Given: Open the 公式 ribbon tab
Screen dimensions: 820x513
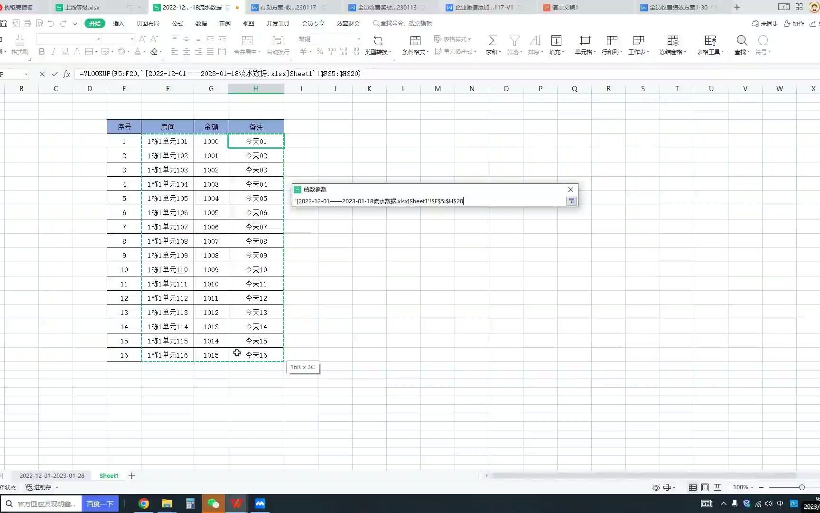Looking at the screenshot, I should [x=177, y=23].
